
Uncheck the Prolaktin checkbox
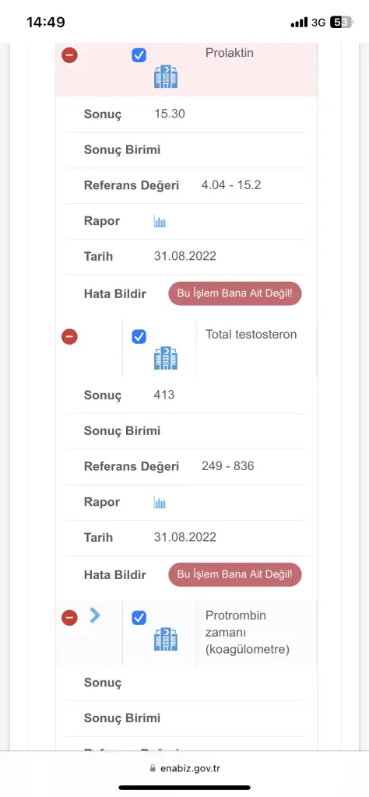pyautogui.click(x=139, y=55)
